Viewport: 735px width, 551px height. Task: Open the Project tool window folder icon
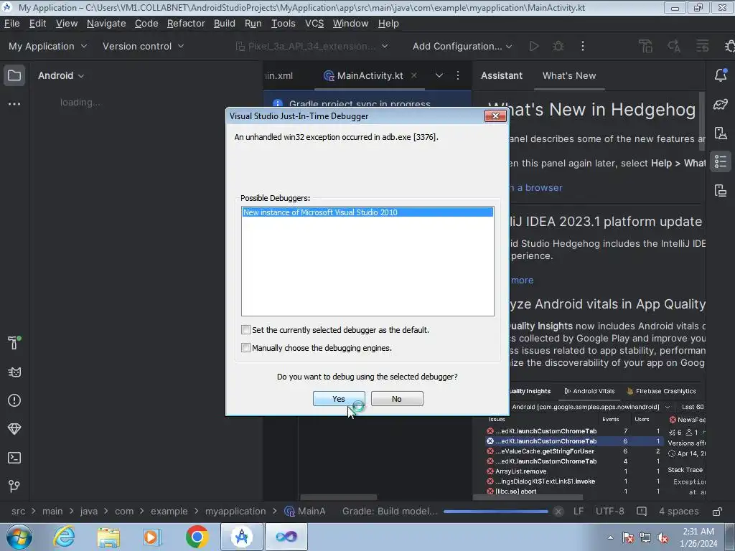[x=14, y=75]
